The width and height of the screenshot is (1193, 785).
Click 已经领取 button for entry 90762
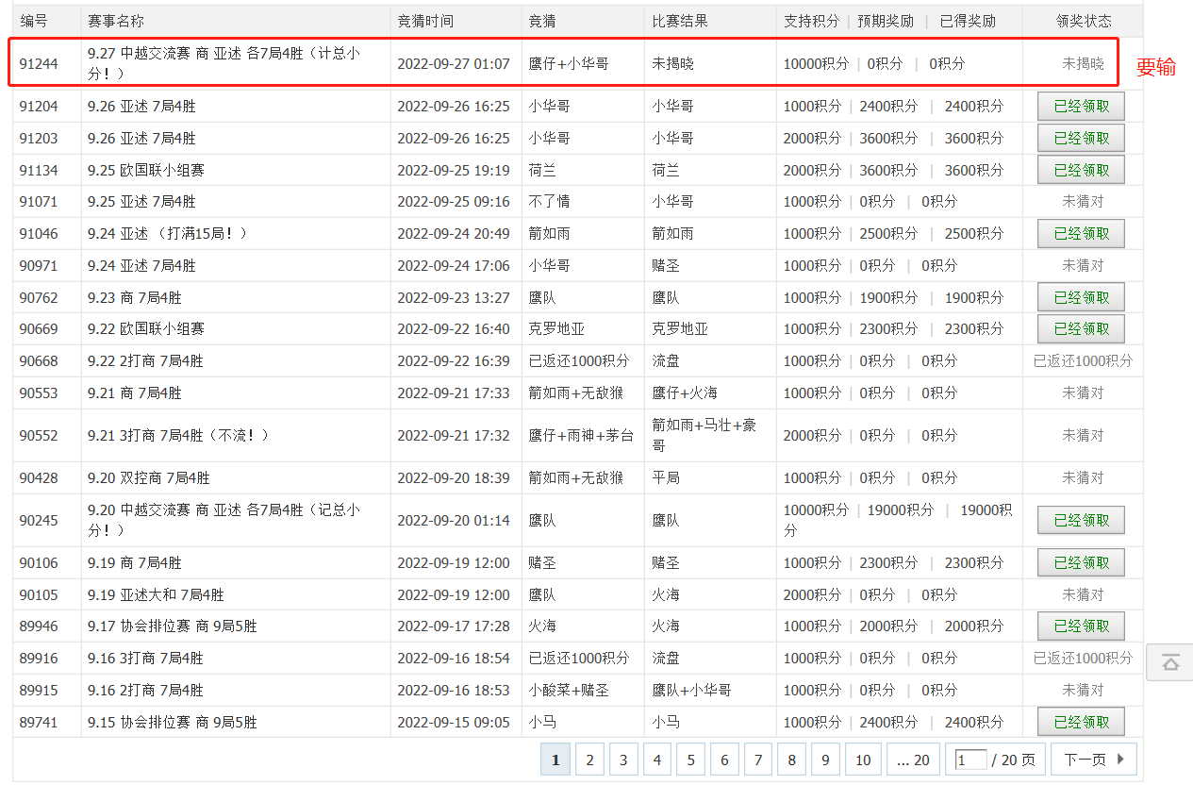pos(1081,298)
